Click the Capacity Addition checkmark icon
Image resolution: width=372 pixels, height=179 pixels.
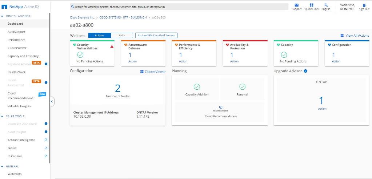(197, 87)
